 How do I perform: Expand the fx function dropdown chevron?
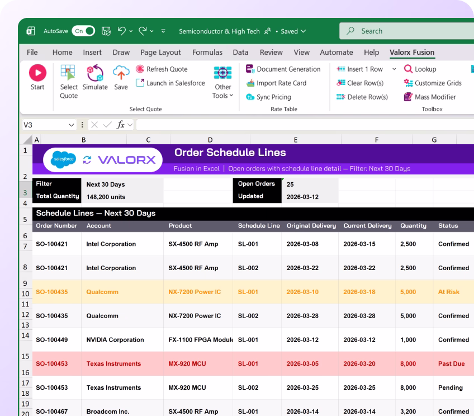coord(130,125)
